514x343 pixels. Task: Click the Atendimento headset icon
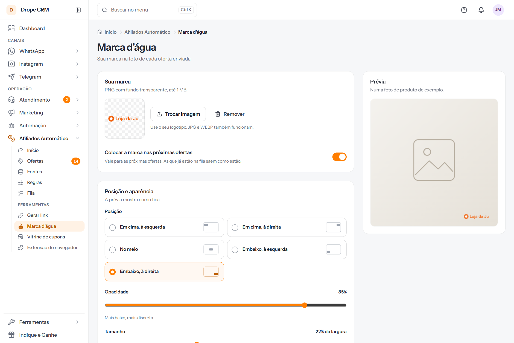pos(11,100)
